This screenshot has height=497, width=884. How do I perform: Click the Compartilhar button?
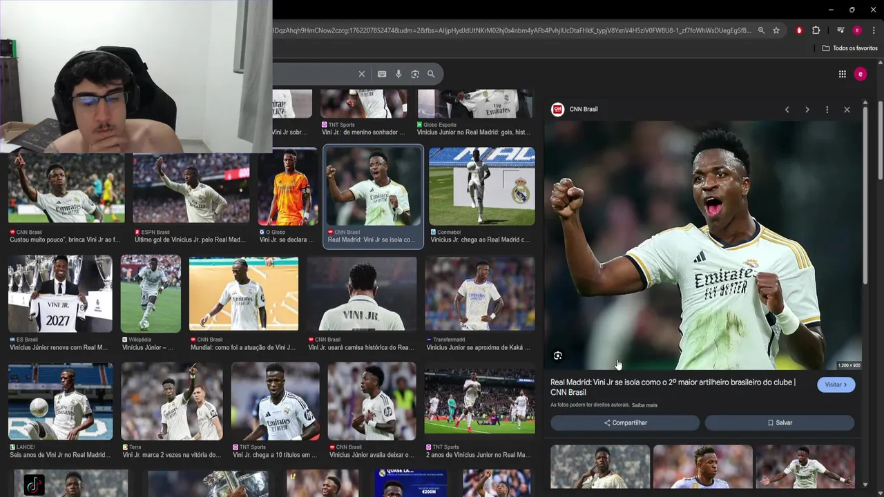(625, 422)
